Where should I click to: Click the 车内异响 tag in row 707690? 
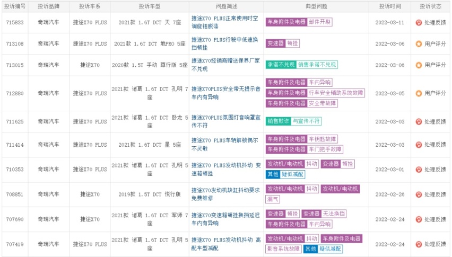pyautogui.click(x=320, y=224)
